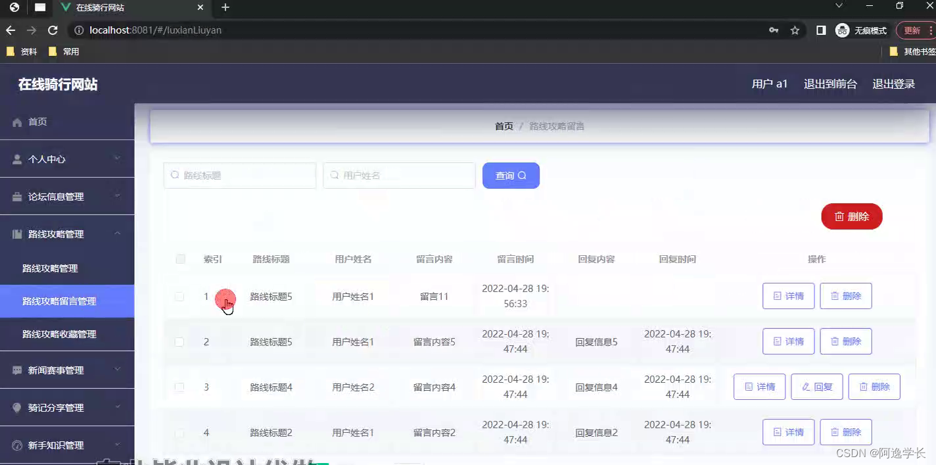
Task: Click 回复 for the 留言内容4 row
Action: click(x=817, y=387)
